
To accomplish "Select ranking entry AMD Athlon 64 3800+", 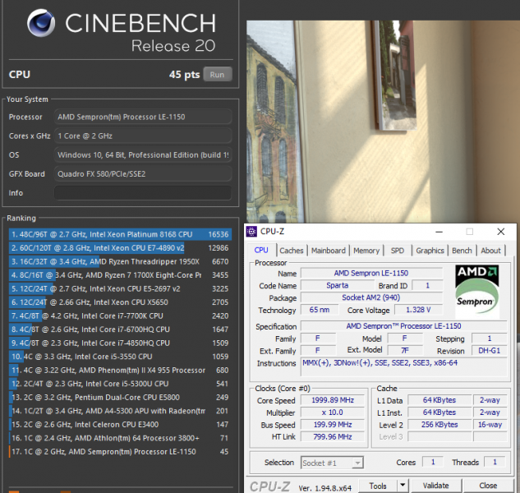I will [x=120, y=438].
